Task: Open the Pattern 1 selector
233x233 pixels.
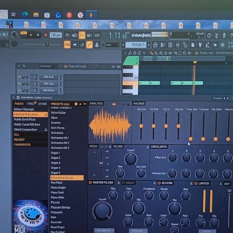Action: 136,45
